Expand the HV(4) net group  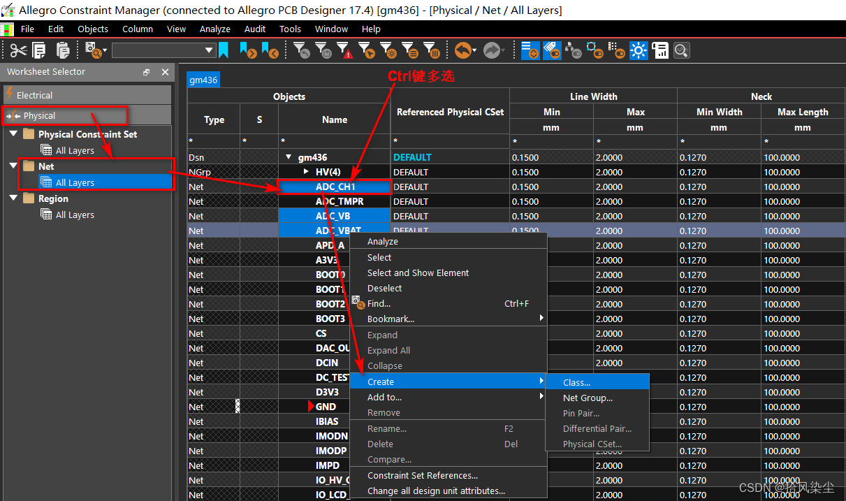click(306, 172)
